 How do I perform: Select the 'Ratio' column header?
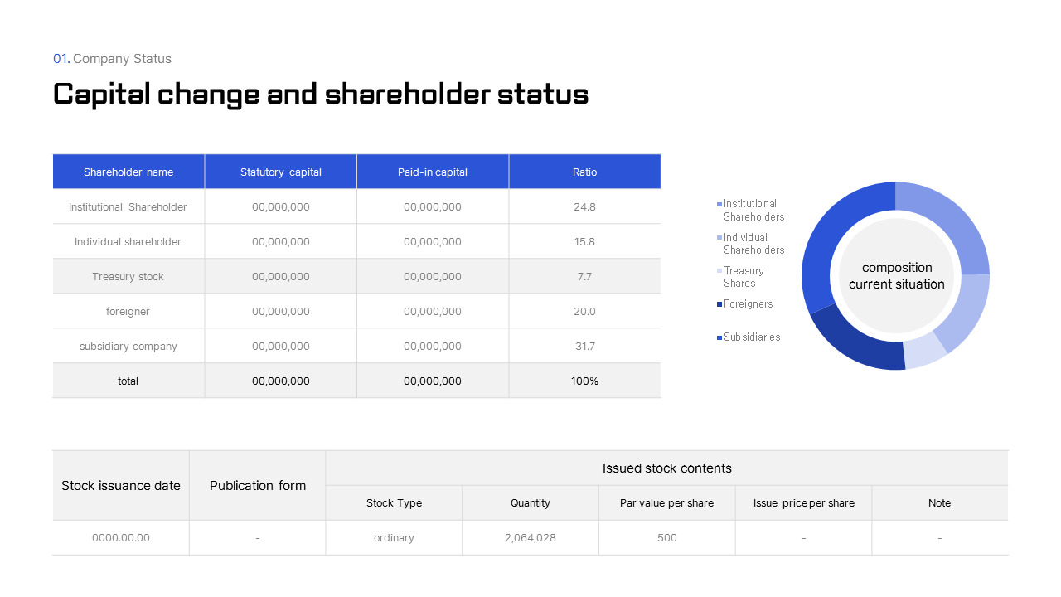585,172
